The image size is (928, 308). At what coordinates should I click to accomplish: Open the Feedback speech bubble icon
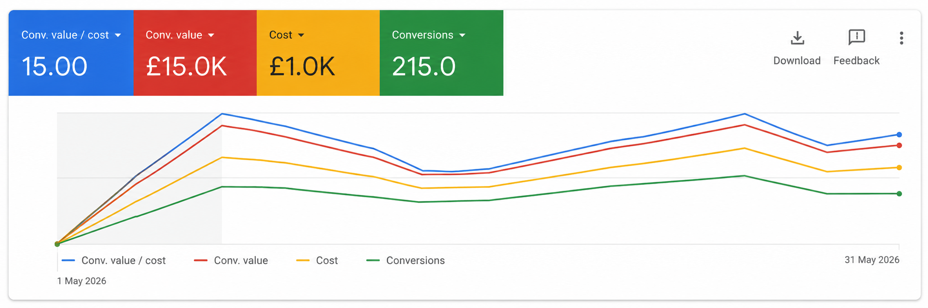tap(856, 37)
